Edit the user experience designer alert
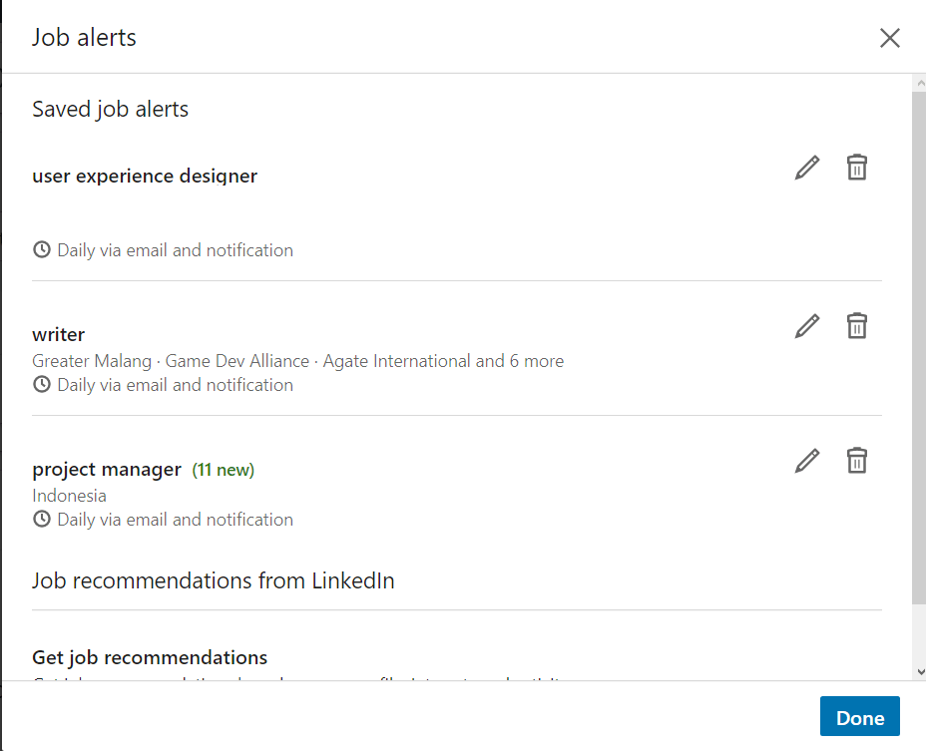926x751 pixels. click(x=807, y=168)
